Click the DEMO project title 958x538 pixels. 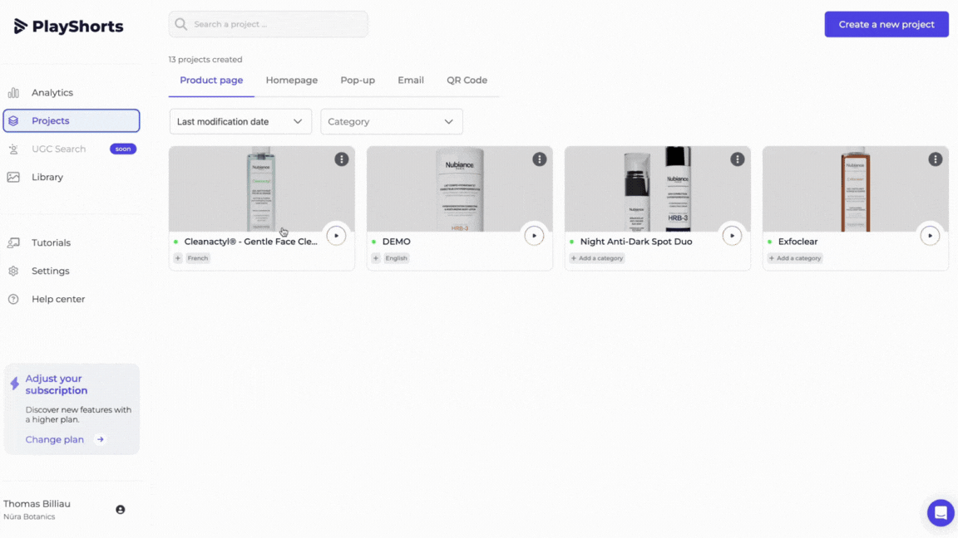(397, 242)
